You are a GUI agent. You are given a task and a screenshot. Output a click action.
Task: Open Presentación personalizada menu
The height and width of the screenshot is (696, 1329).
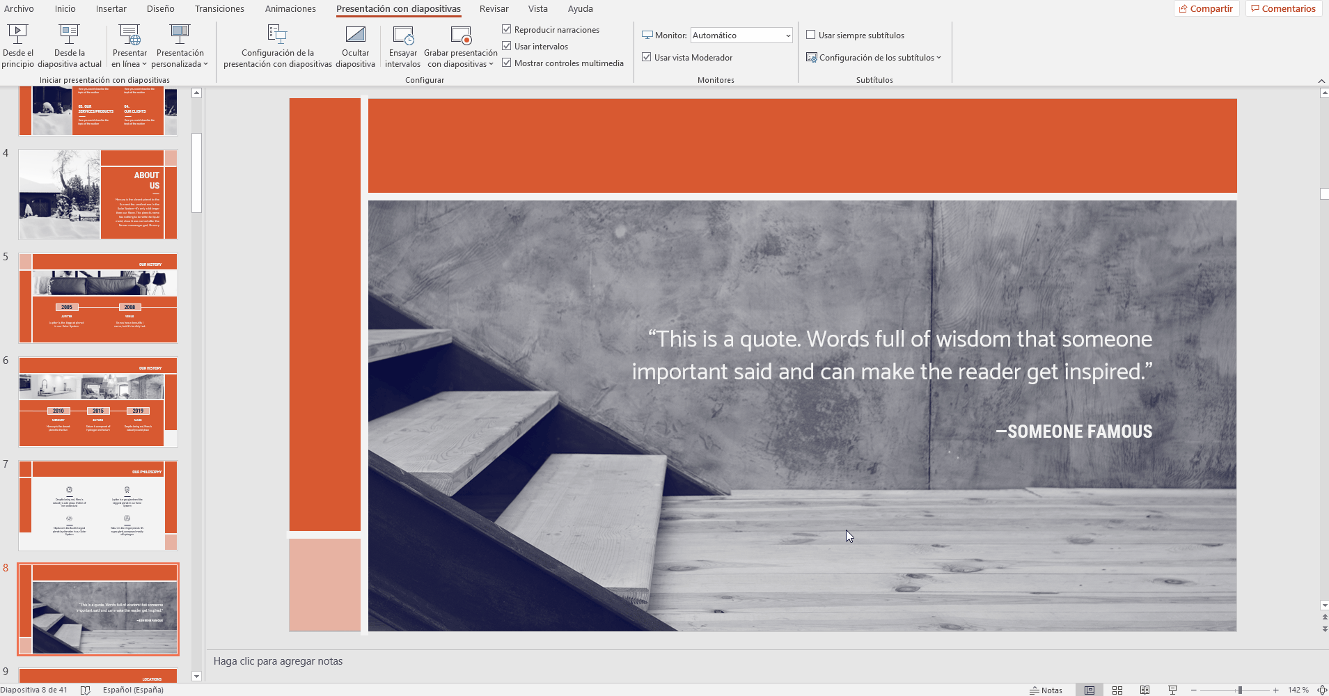pos(180,46)
